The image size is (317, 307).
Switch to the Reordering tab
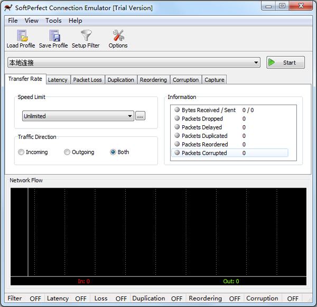(153, 80)
